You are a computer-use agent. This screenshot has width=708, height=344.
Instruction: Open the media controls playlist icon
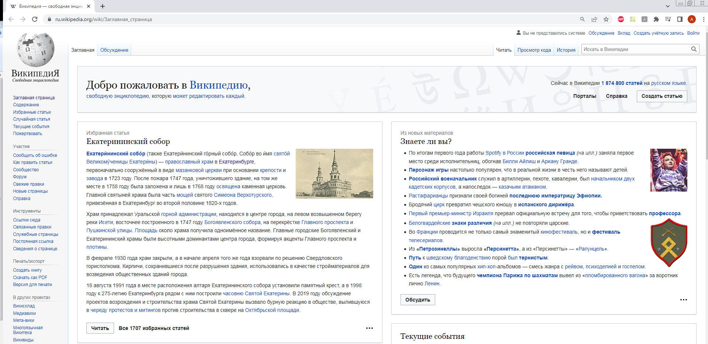pos(668,19)
